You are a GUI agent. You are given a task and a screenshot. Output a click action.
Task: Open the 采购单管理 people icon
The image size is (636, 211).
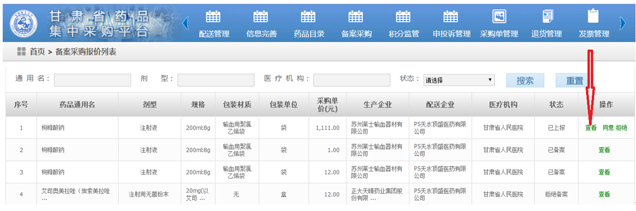[x=499, y=17]
